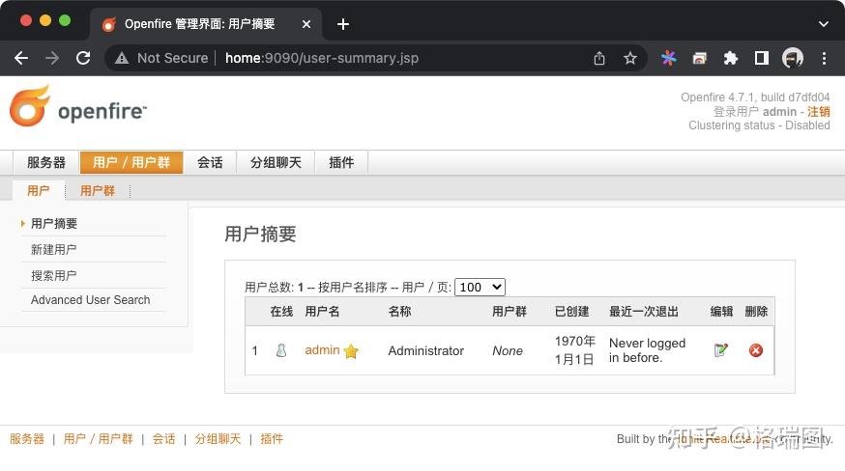The image size is (845, 471).
Task: Bookmark this page with the star icon
Action: (630, 58)
